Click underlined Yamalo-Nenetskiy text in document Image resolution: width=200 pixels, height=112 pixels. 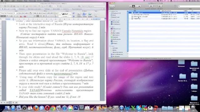pyautogui.click(x=72, y=31)
